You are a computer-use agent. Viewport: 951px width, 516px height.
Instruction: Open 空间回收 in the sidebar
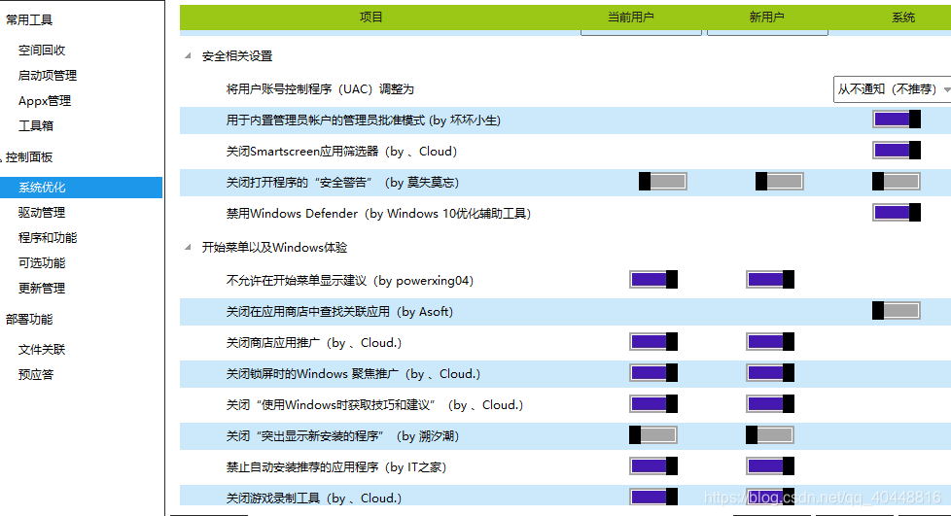point(42,51)
